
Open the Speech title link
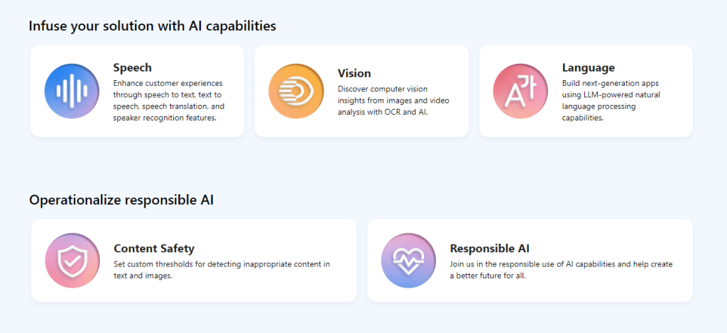(x=132, y=68)
